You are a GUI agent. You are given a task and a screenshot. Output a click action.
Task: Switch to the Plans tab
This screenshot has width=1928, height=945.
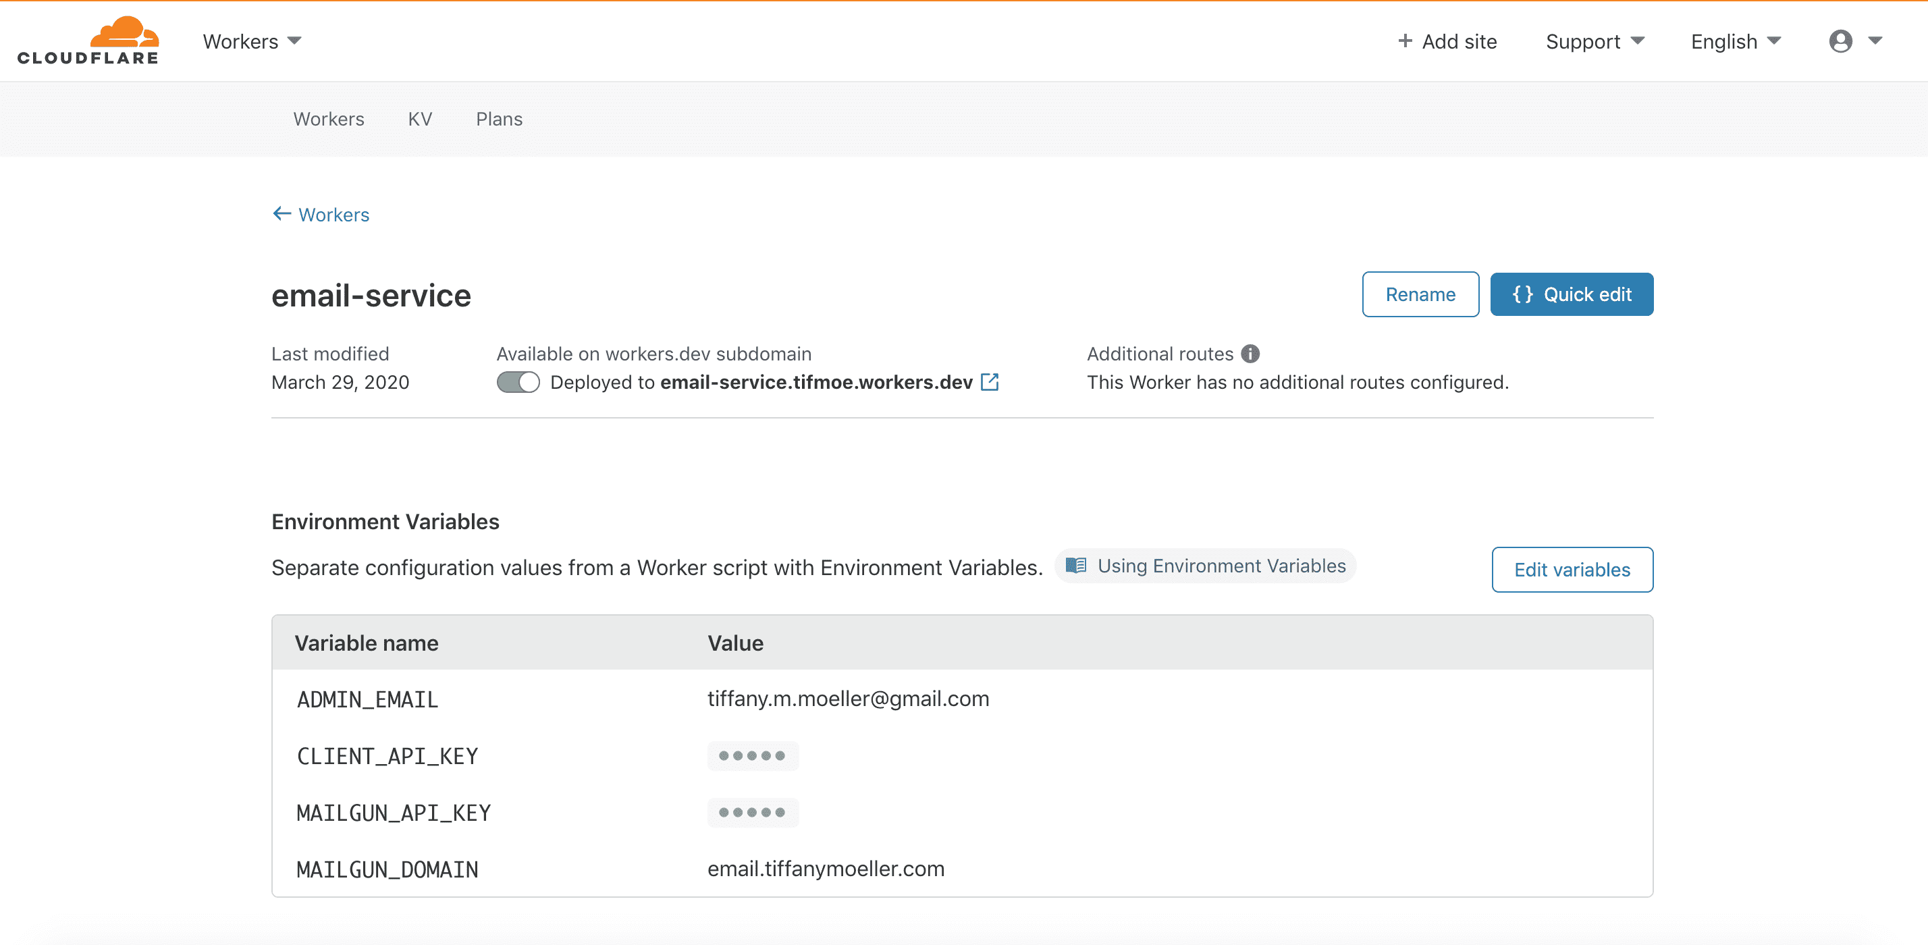500,119
